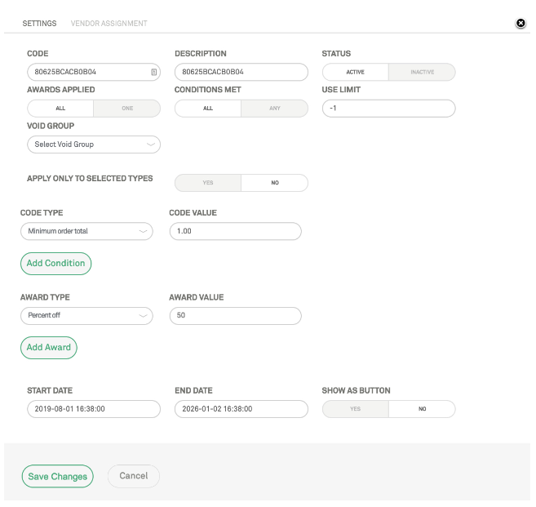This screenshot has height=507, width=536.
Task: Switch to the Vendor Assignment tab
Action: [109, 24]
